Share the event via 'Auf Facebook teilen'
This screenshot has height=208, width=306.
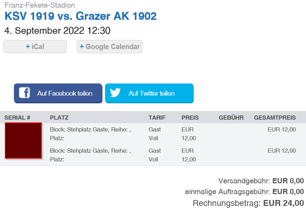[x=58, y=93]
